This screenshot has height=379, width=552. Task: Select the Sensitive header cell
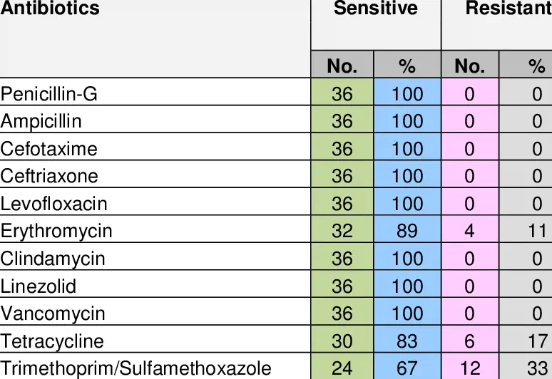click(375, 9)
